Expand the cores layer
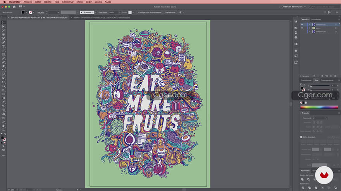The image size is (341, 191). click(x=310, y=28)
